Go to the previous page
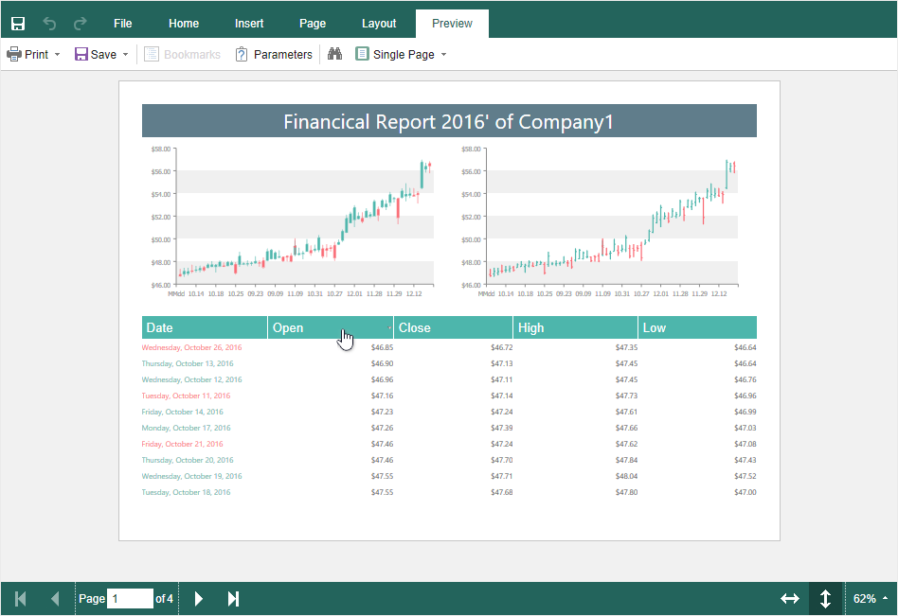 pos(55,599)
